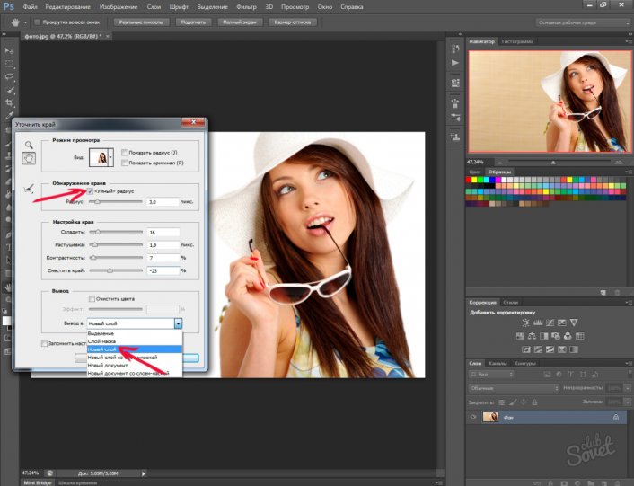Add an Invert adjustment

tap(526, 349)
